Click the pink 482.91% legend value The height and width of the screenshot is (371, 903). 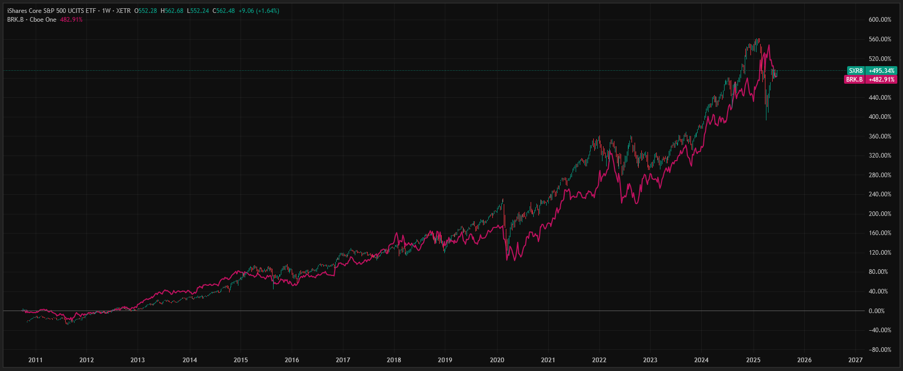coord(71,20)
